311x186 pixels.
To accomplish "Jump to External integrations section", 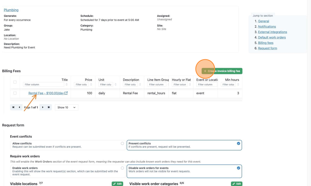I will [272, 32].
